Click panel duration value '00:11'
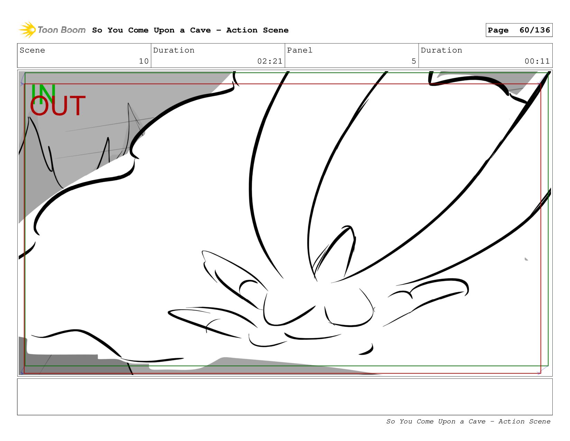 point(537,61)
